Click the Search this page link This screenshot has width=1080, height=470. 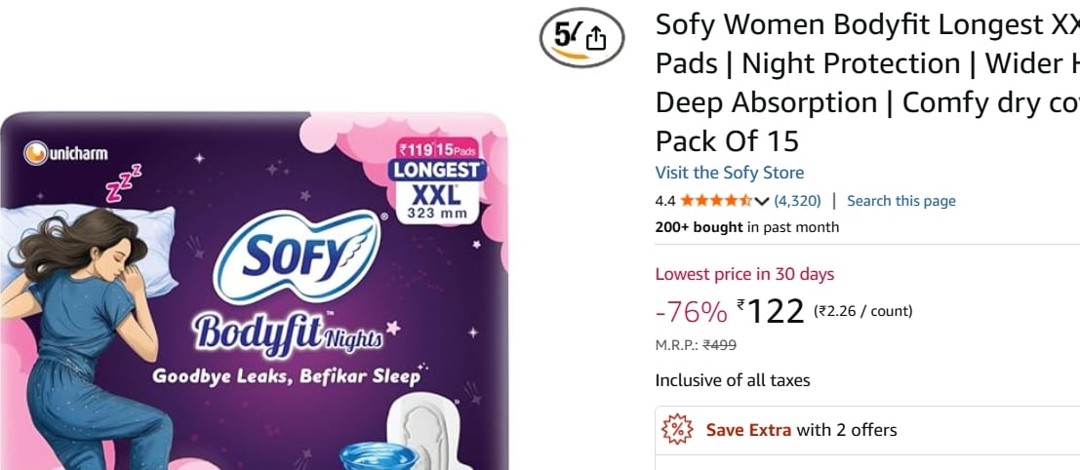point(900,201)
